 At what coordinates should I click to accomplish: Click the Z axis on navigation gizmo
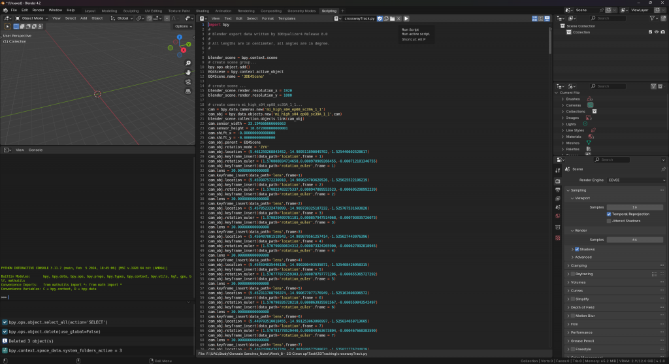click(x=180, y=37)
